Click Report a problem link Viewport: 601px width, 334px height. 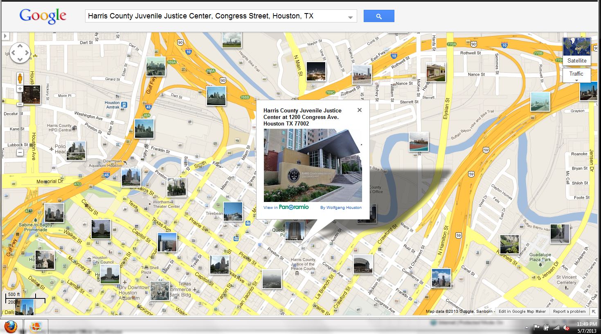click(x=569, y=311)
